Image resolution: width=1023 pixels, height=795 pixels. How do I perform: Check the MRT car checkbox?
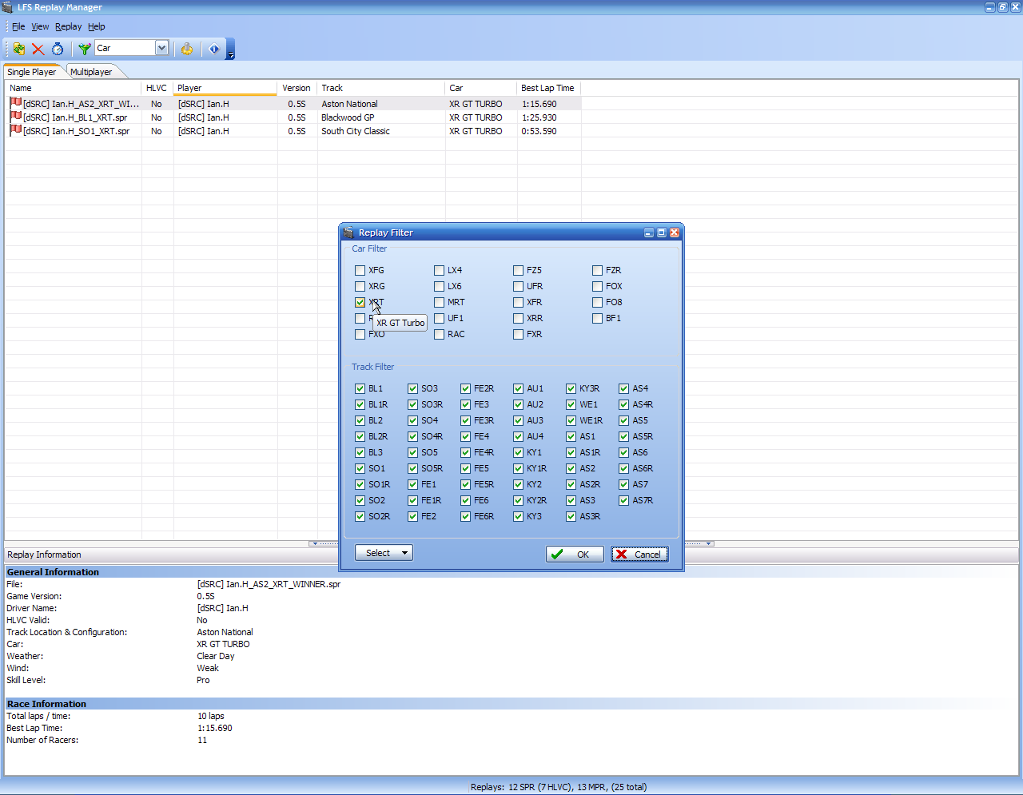(439, 302)
